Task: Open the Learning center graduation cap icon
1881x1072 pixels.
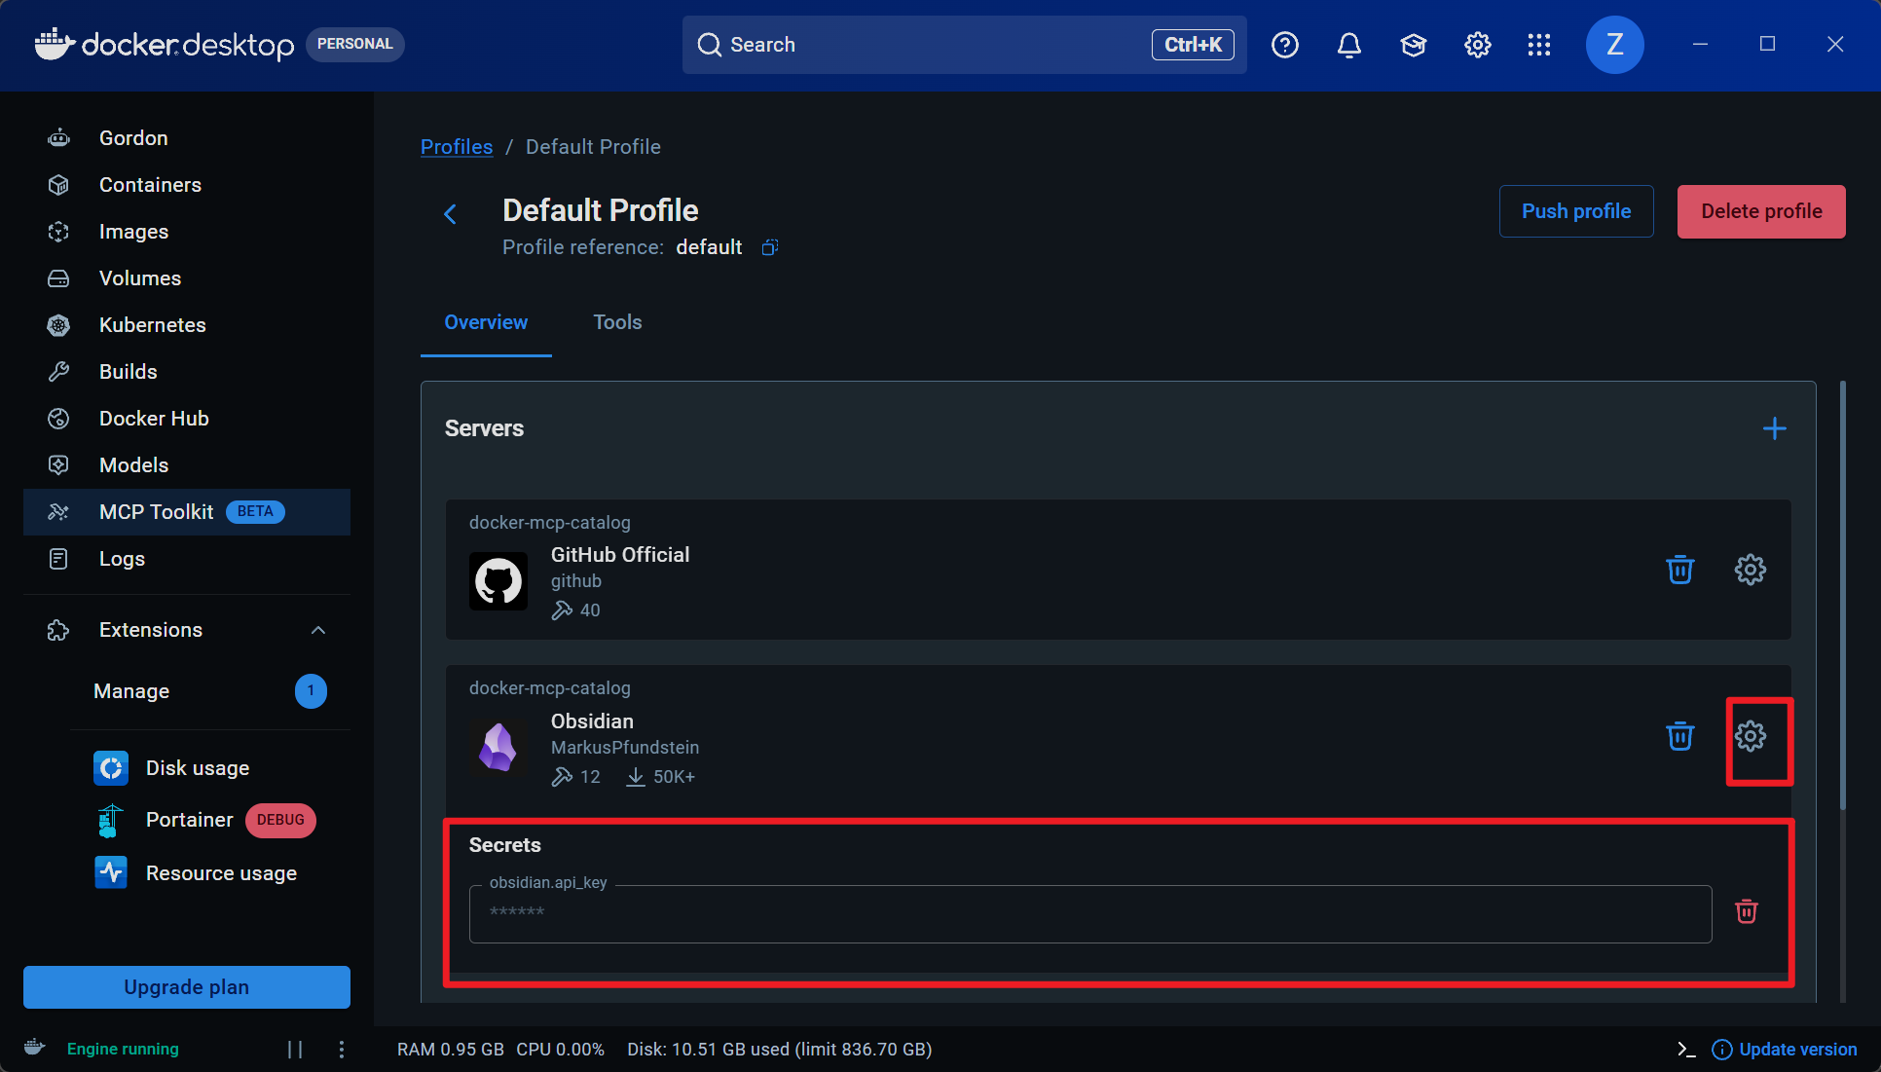Action: coord(1414,45)
